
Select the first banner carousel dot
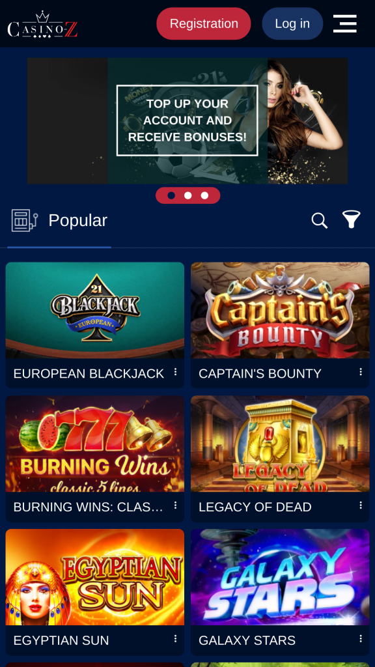click(x=171, y=195)
